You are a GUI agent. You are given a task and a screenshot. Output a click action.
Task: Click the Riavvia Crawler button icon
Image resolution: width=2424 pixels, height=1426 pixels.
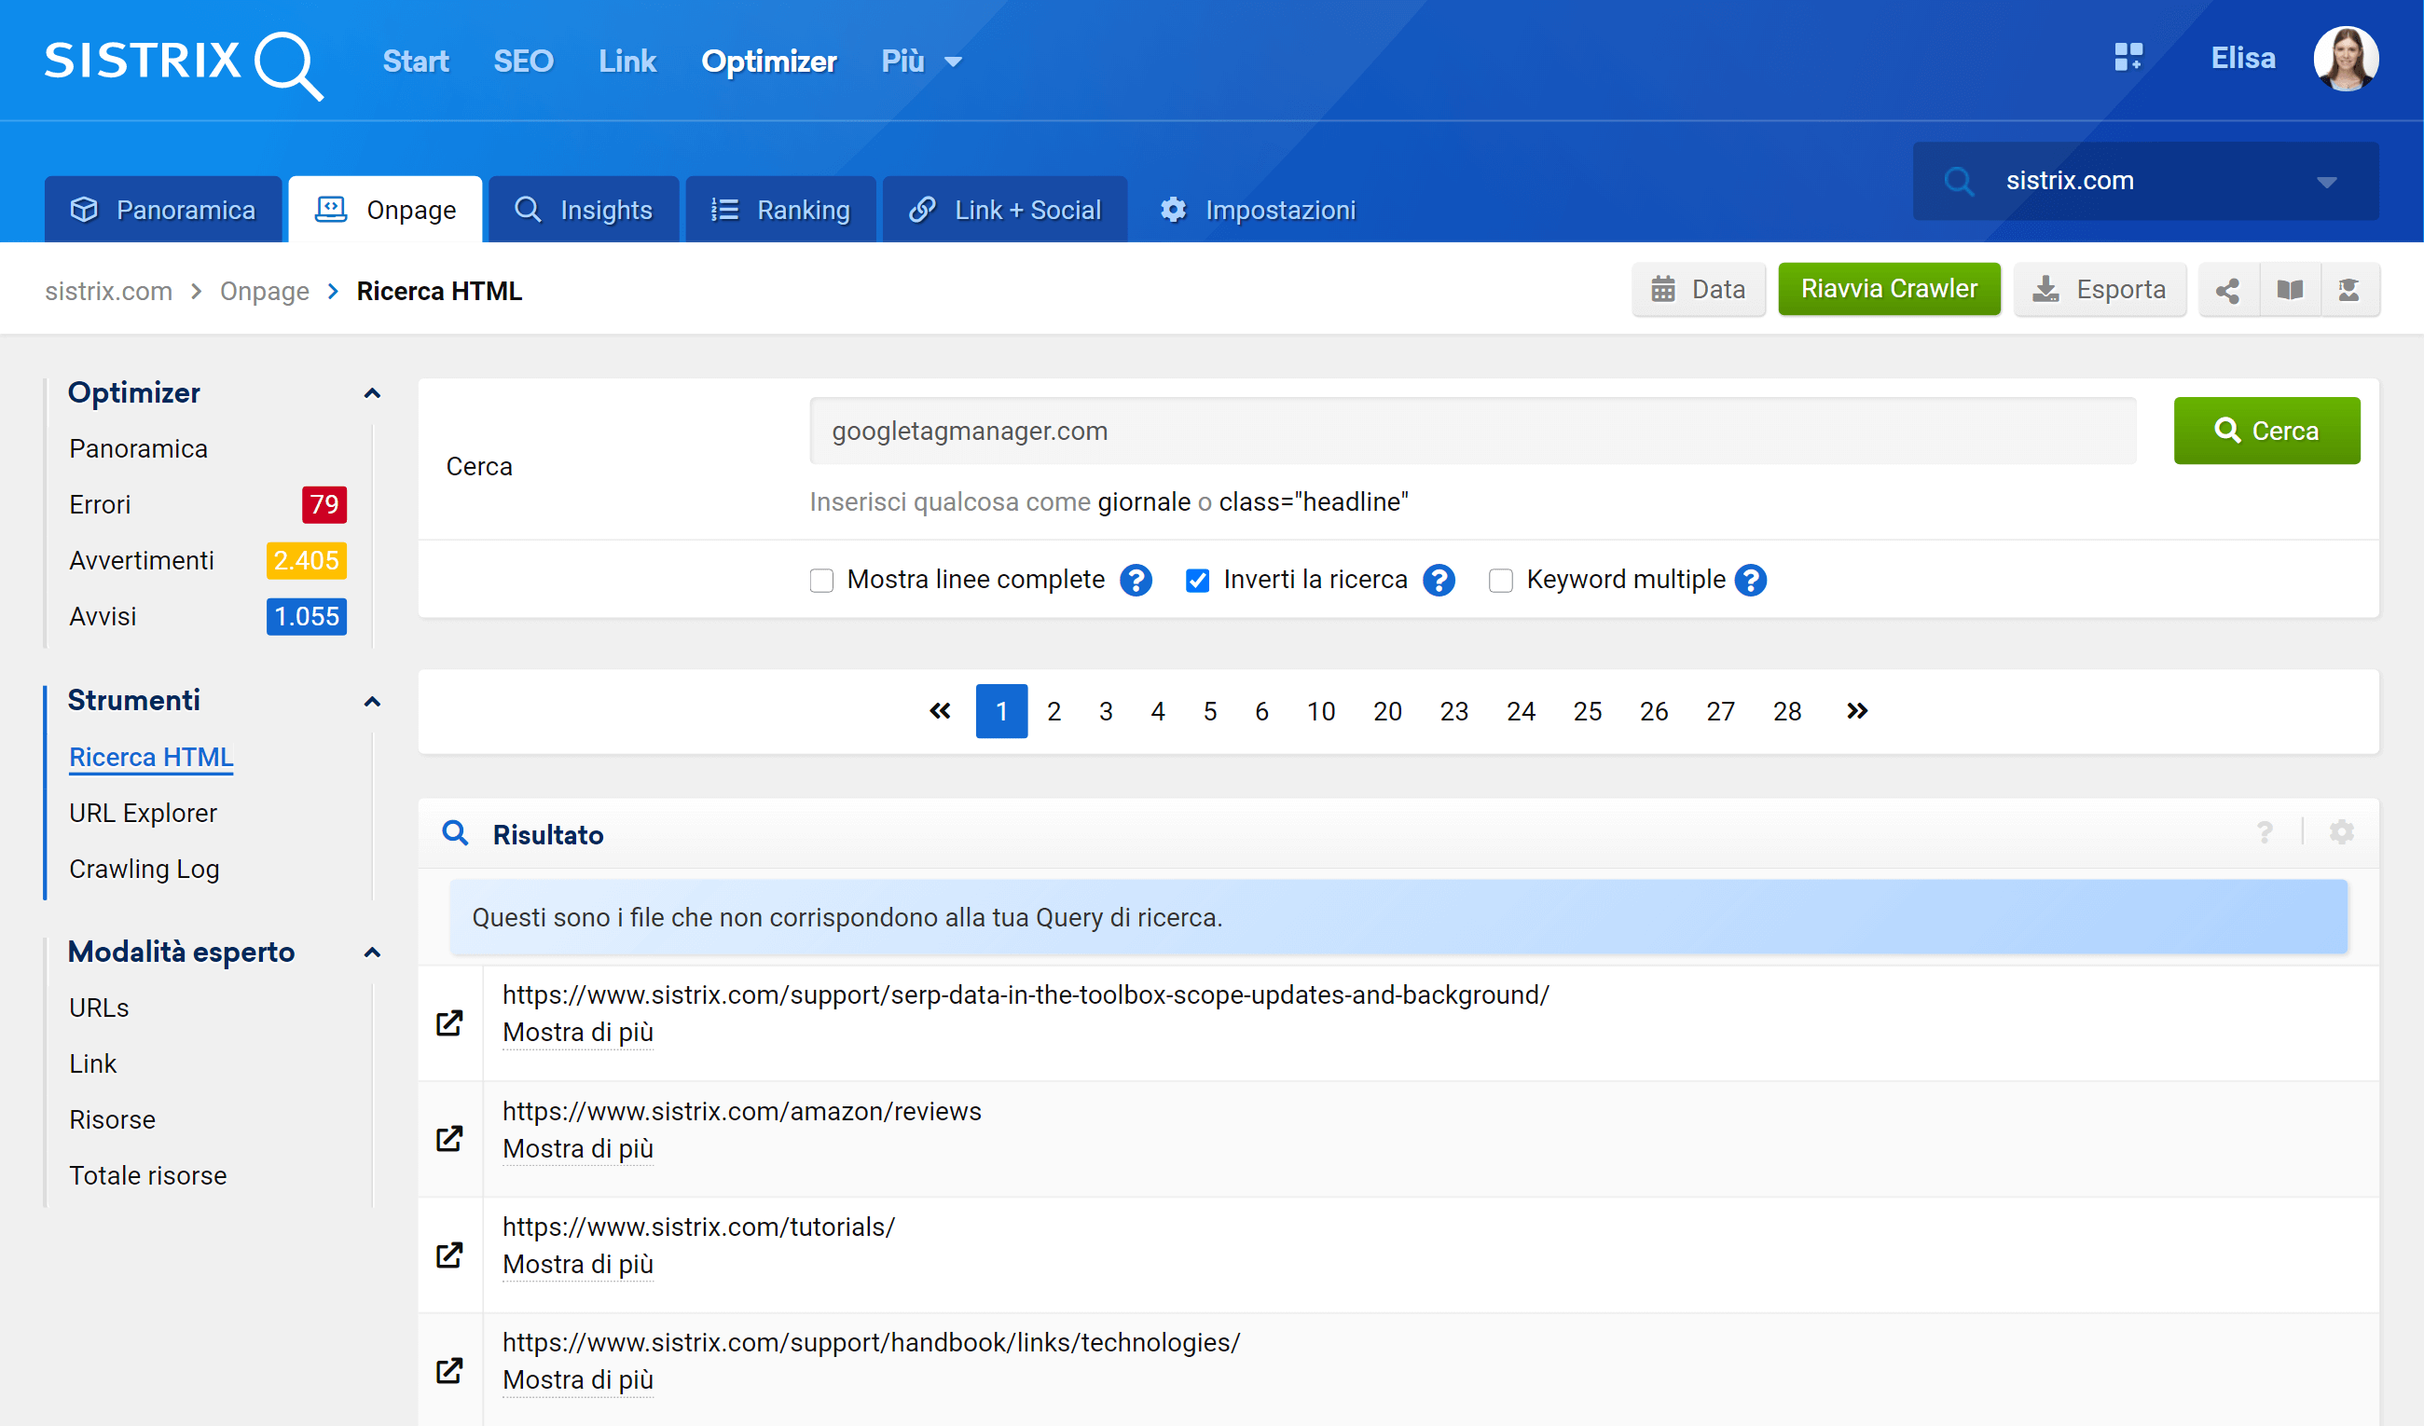pyautogui.click(x=1889, y=290)
